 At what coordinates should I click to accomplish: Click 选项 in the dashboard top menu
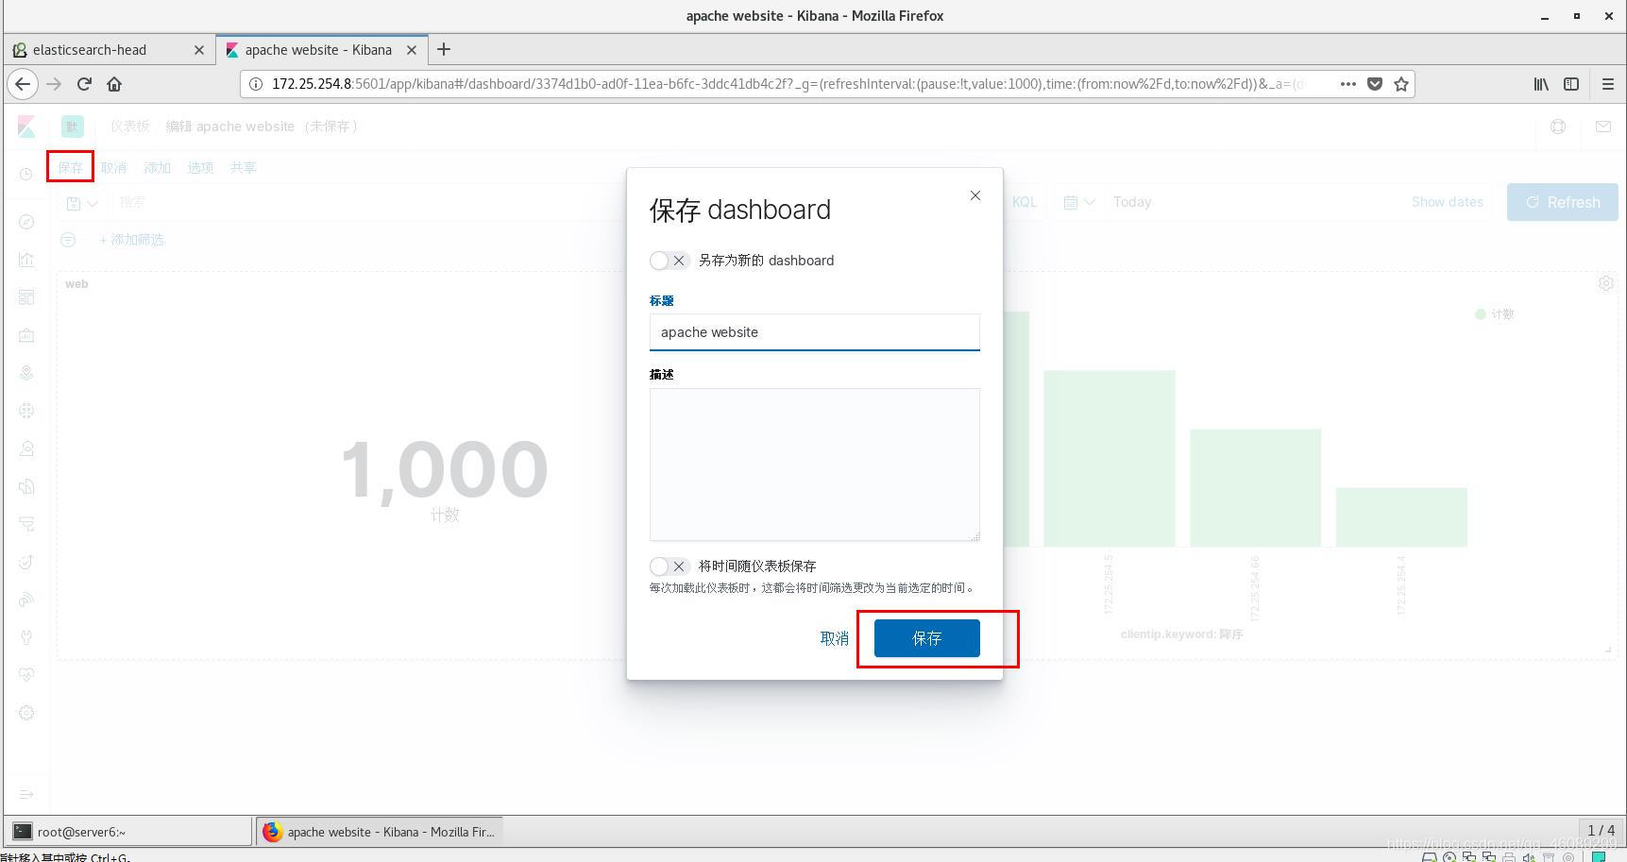tap(200, 167)
